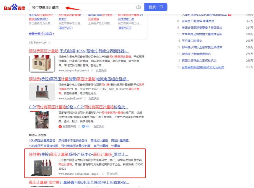This screenshot has width=254, height=188.
Task: Open www.ibaobei8.com/ URL link
Action: [x=70, y=99]
